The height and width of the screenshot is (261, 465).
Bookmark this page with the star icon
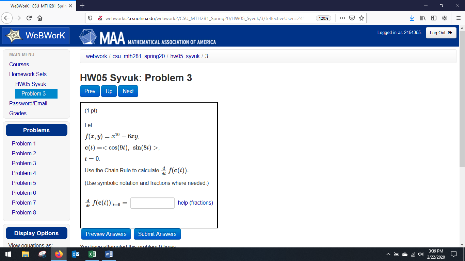[x=362, y=18]
